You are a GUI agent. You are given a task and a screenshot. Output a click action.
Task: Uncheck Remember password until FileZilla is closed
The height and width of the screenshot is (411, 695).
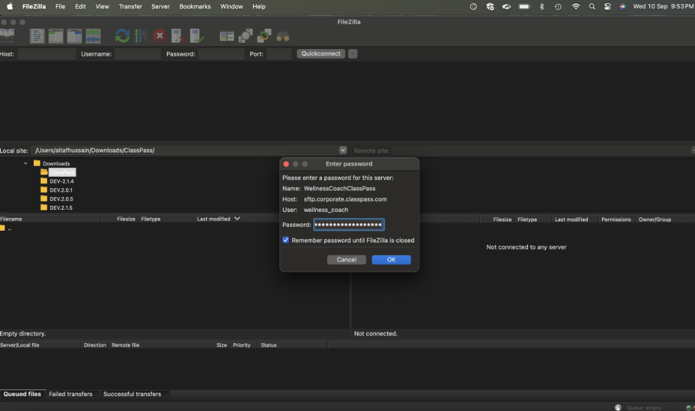click(286, 240)
